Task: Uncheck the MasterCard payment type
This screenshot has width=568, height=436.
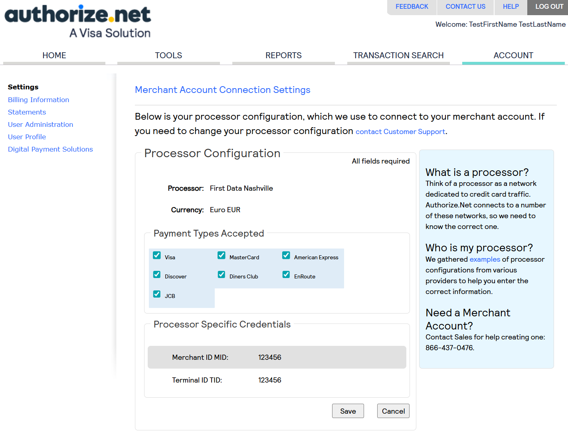Action: 222,255
